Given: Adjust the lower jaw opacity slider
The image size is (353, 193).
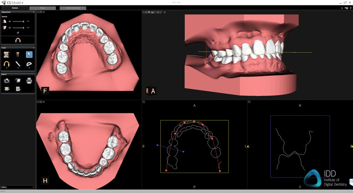Looking at the screenshot, I should tap(18, 28).
